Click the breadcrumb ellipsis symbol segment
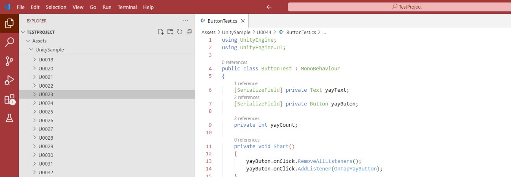 [x=324, y=33]
